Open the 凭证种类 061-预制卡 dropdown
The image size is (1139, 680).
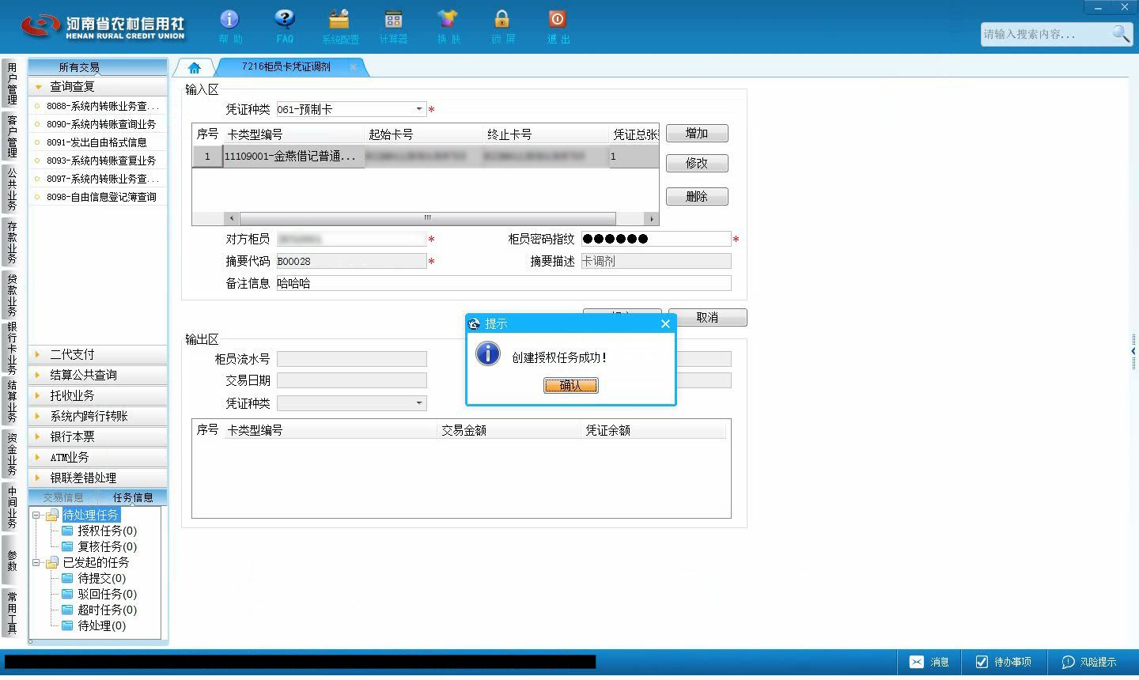419,109
